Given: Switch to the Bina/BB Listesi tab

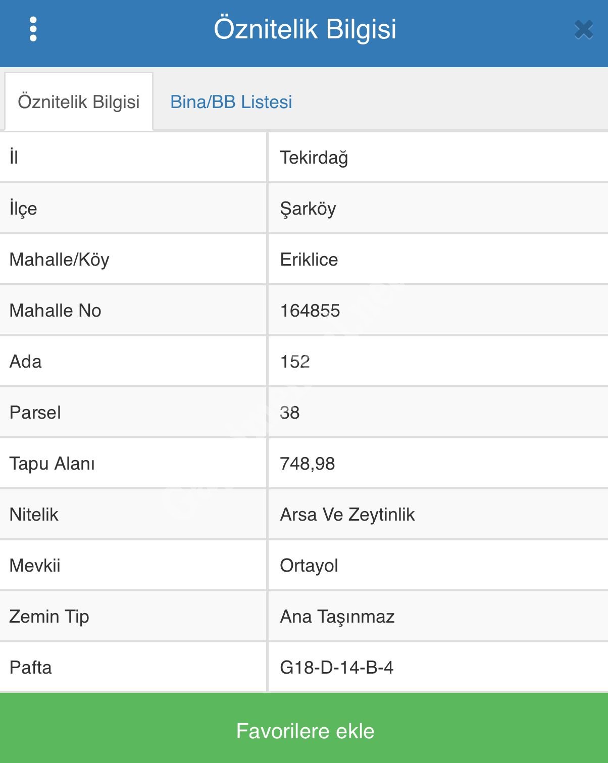Looking at the screenshot, I should pyautogui.click(x=231, y=102).
